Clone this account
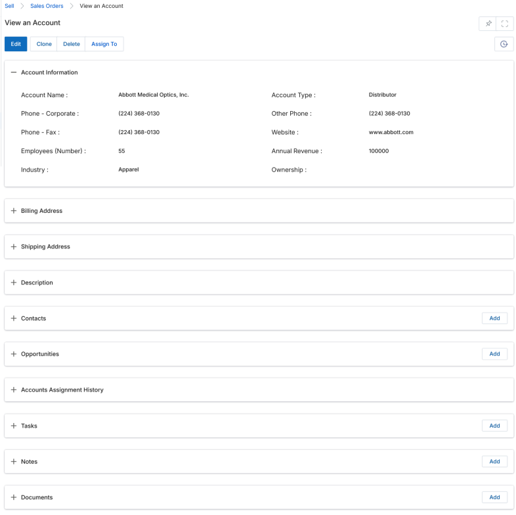 [44, 44]
